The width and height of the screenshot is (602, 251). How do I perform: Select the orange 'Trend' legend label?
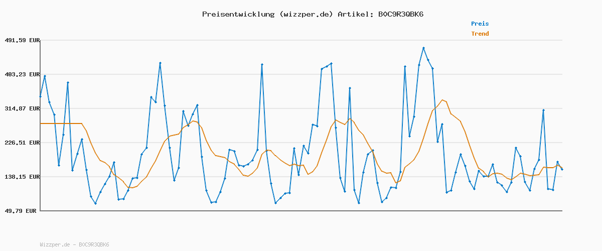(480, 34)
